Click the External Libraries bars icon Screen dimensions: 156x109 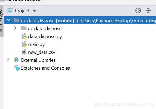click(17, 59)
